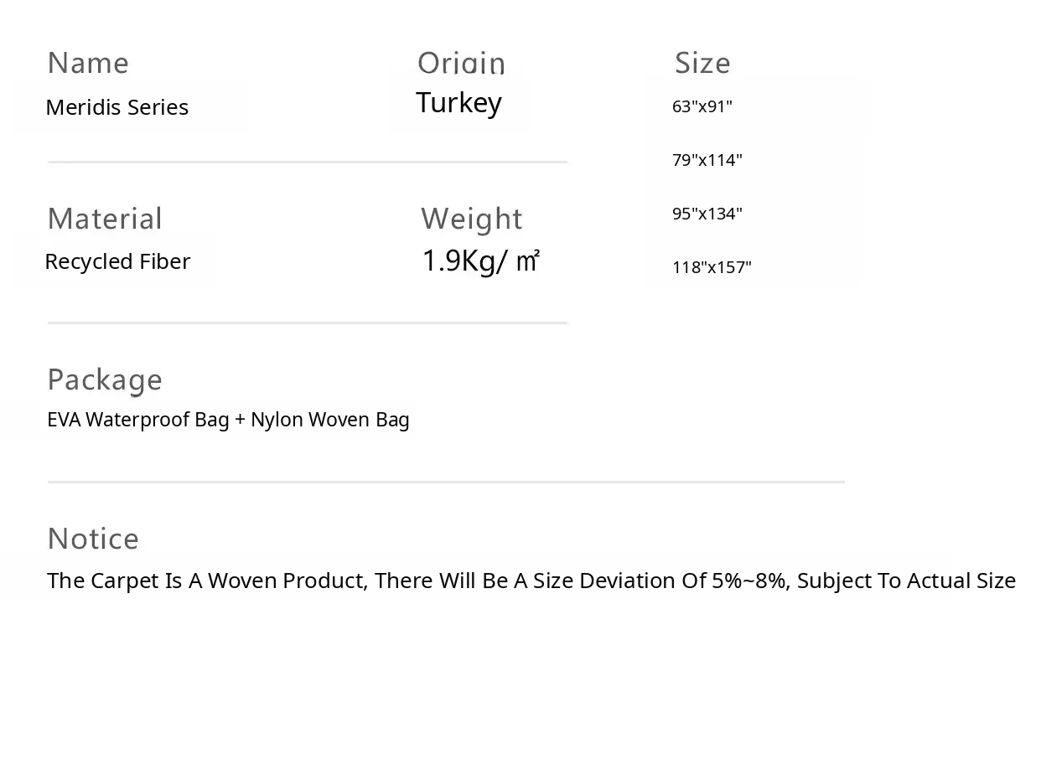1041x764 pixels.
Task: Click the Size heading
Action: pyautogui.click(x=702, y=64)
